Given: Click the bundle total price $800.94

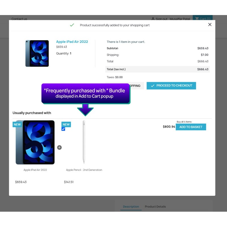Looking at the screenshot, I should coord(169,127).
